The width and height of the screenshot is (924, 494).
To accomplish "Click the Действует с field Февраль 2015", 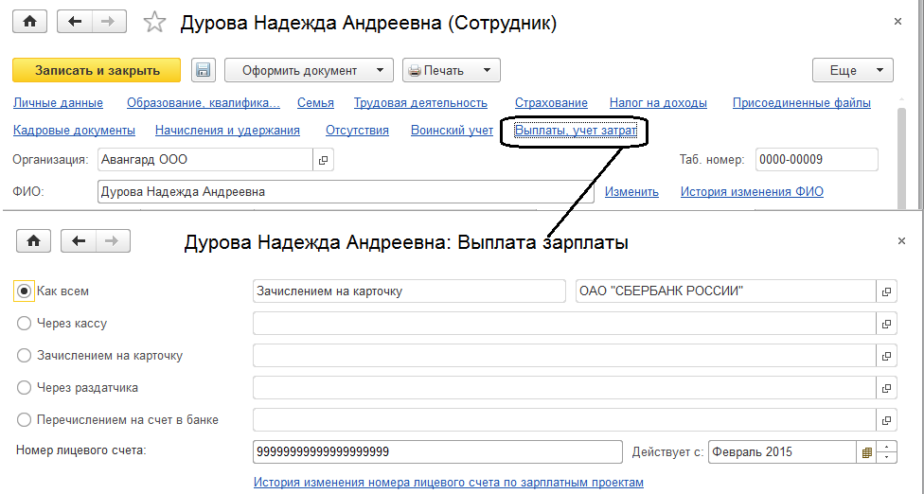I will pos(782,452).
